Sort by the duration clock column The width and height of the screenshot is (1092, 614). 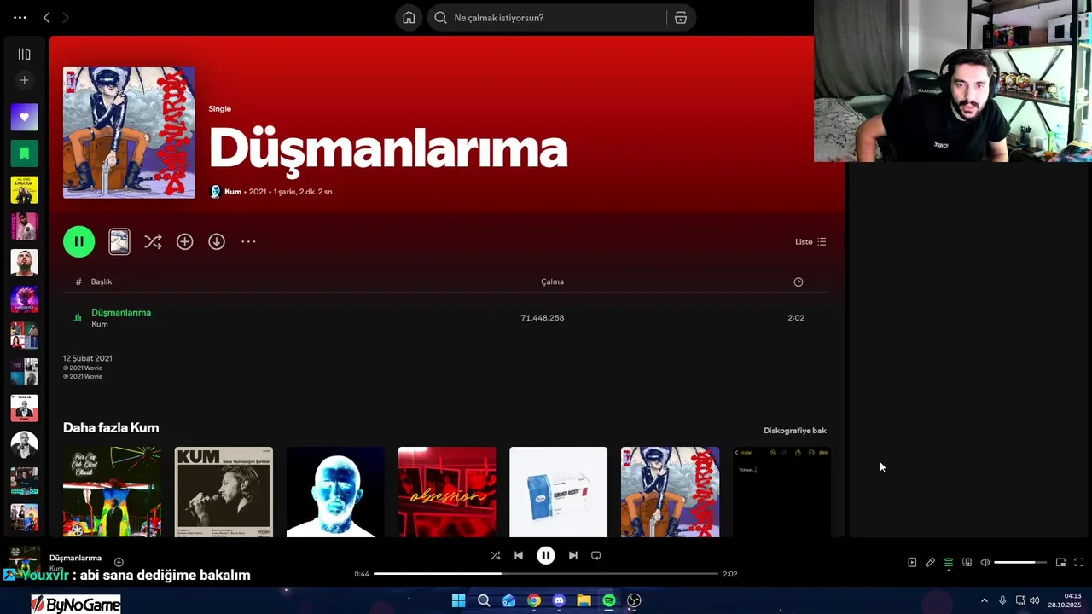(x=799, y=282)
